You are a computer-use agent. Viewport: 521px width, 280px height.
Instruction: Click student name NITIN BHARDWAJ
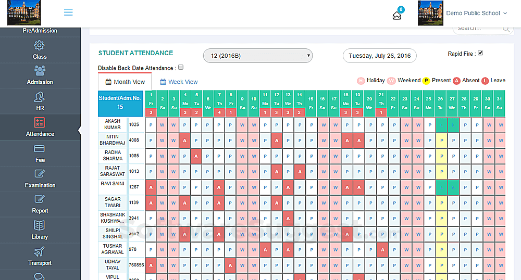point(113,140)
